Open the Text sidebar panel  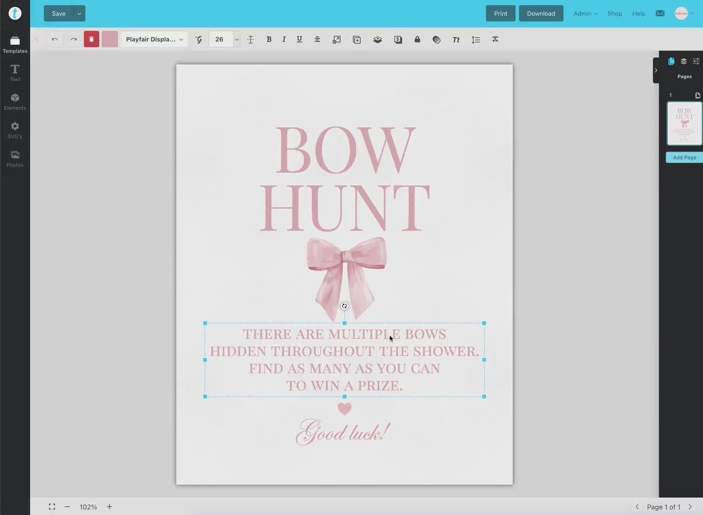tap(15, 73)
